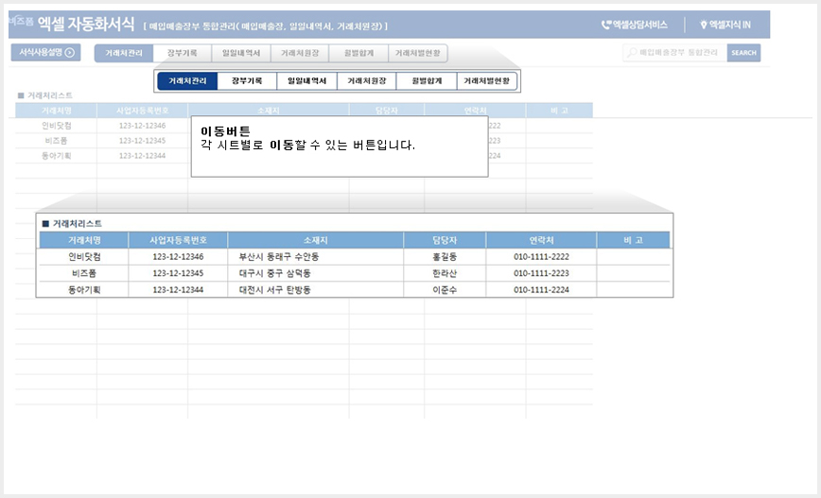Click dark blue 거래처관리 in enlarged button row
Image resolution: width=821 pixels, height=498 pixels.
tap(187, 81)
